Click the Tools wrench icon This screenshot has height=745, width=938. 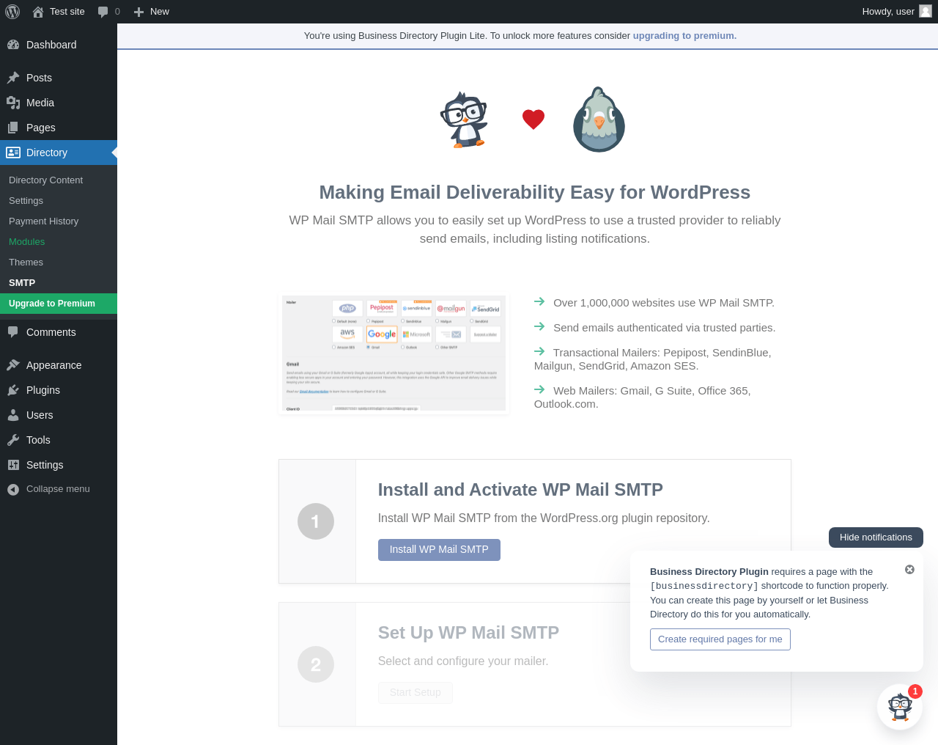click(x=13, y=440)
